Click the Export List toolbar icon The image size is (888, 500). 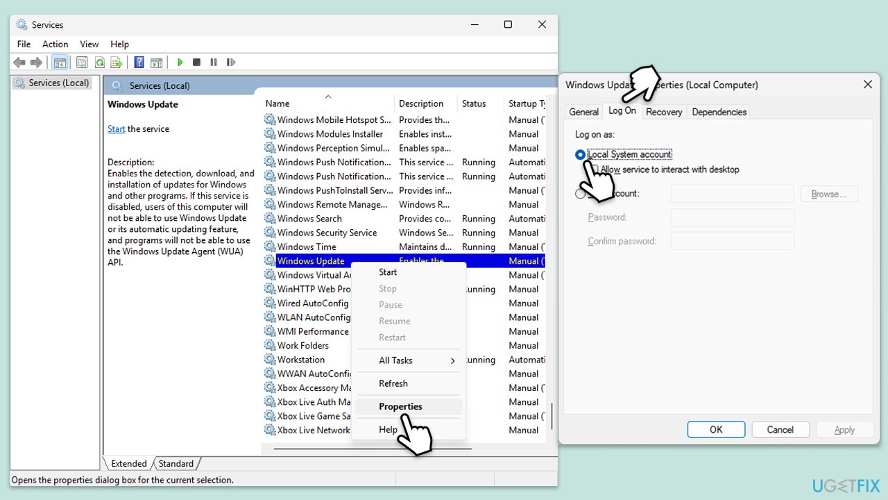point(117,62)
